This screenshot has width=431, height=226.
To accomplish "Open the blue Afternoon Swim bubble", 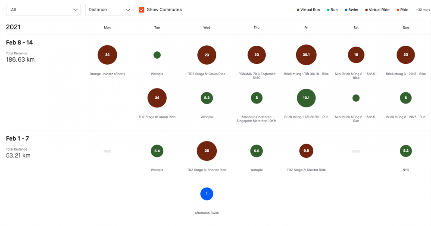I will pos(206,194).
